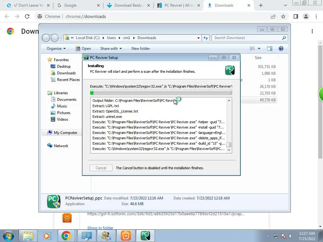Image resolution: width=323 pixels, height=242 pixels.
Task: Open Explorer help with the question mark icon
Action: click(281, 48)
